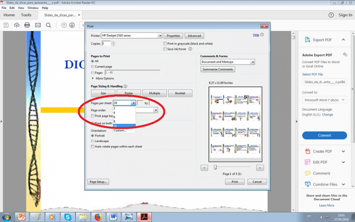Click the upload to cloud icon
The image size is (355, 222).
click(x=17, y=25)
